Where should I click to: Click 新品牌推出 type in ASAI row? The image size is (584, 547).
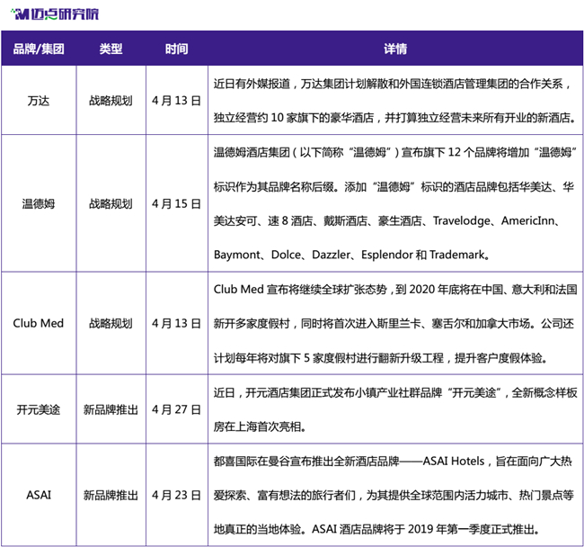(111, 495)
